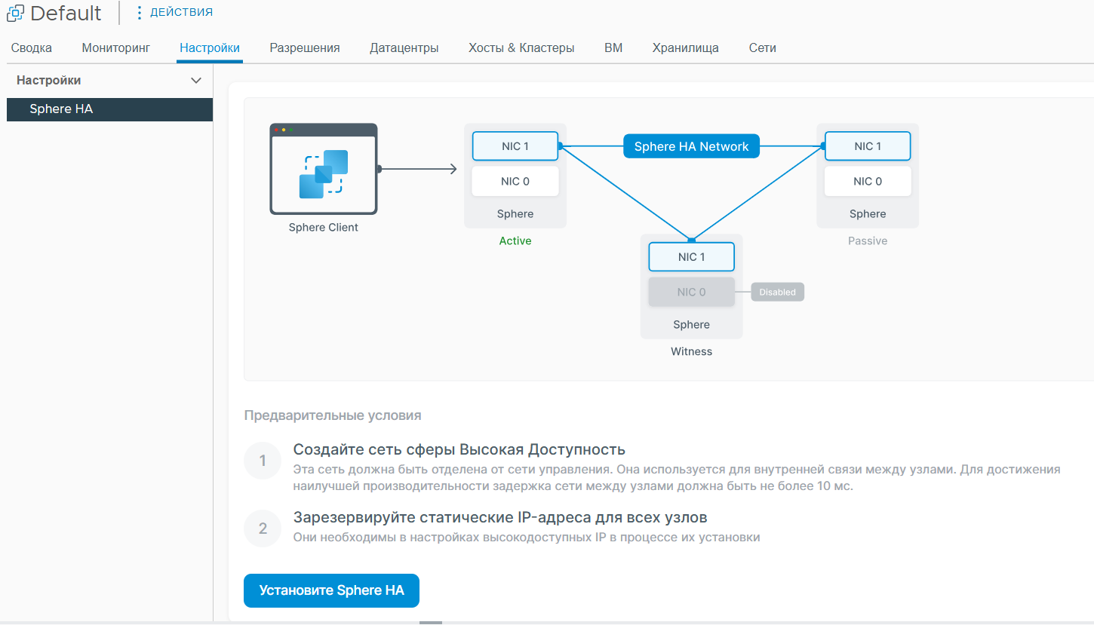Click the greyed NIC 0 on Witness node
Viewport: 1094px width, 625px height.
point(692,292)
